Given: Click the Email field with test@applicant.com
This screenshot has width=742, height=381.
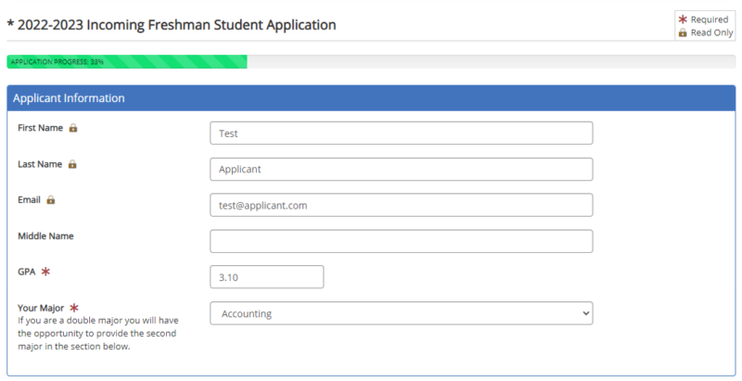Looking at the screenshot, I should 401,205.
